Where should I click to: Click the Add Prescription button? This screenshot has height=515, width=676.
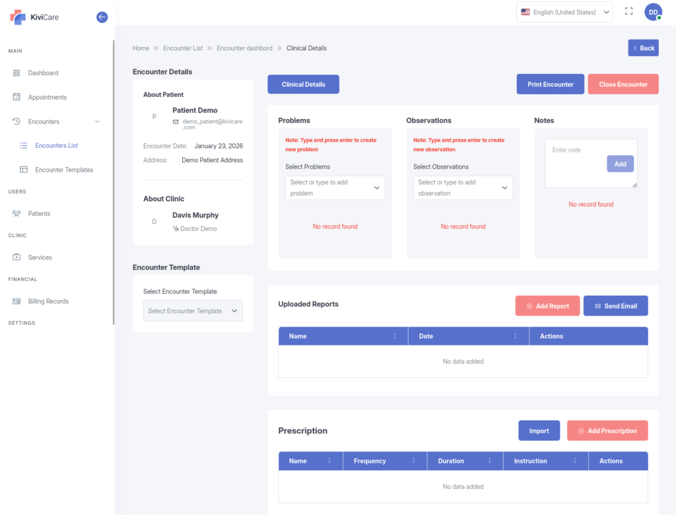[x=607, y=431]
